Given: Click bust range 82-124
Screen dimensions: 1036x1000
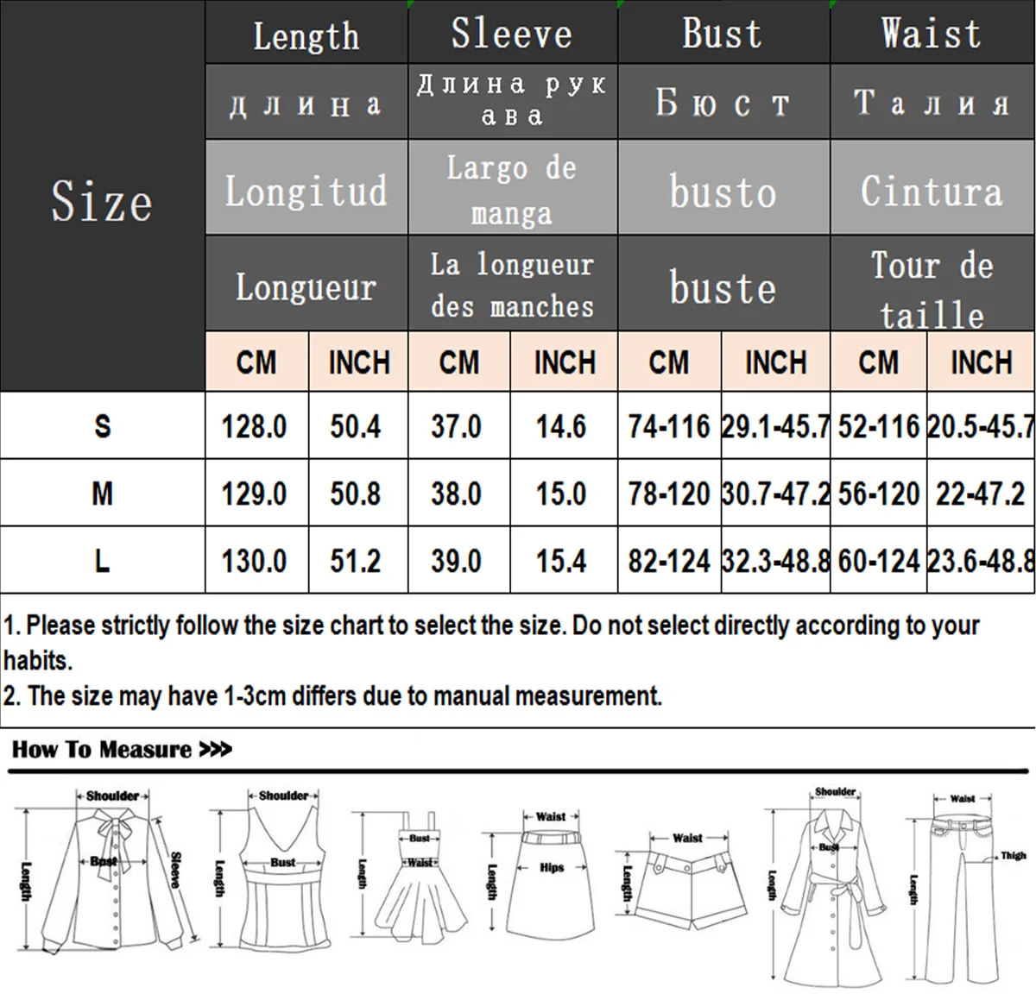Looking at the screenshot, I should pos(669,560).
